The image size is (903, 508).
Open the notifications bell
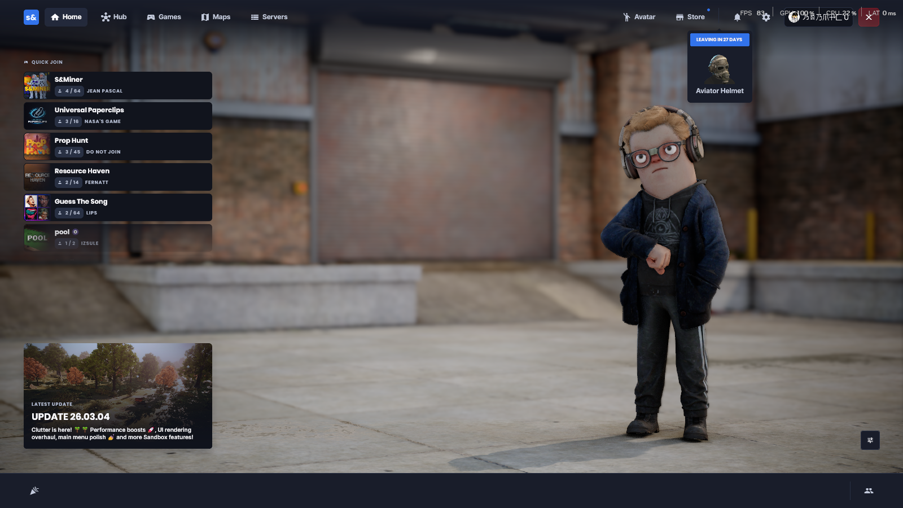coord(737,17)
